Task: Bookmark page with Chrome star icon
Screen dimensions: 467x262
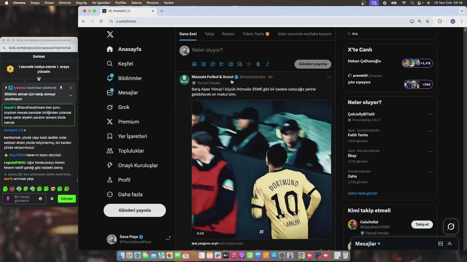Action: (x=428, y=21)
